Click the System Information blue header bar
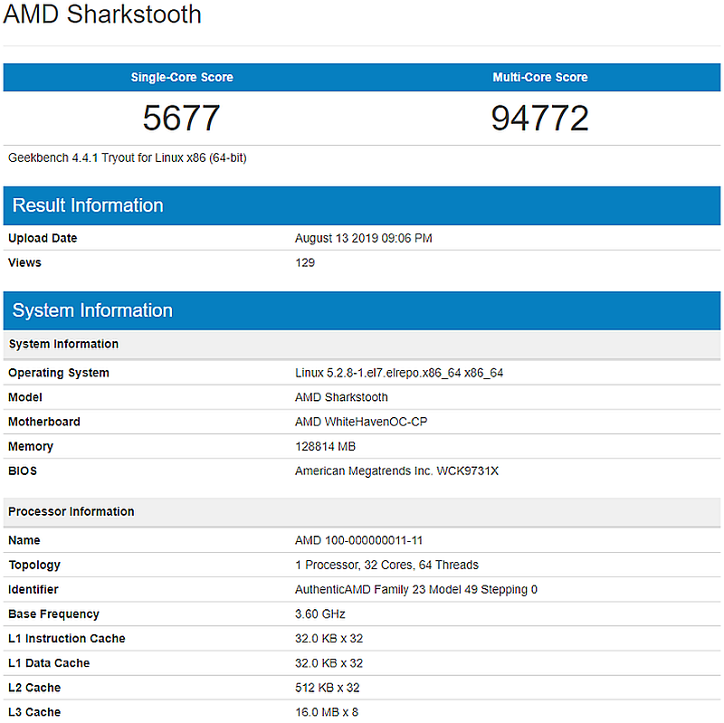This screenshot has width=724, height=723. click(92, 310)
